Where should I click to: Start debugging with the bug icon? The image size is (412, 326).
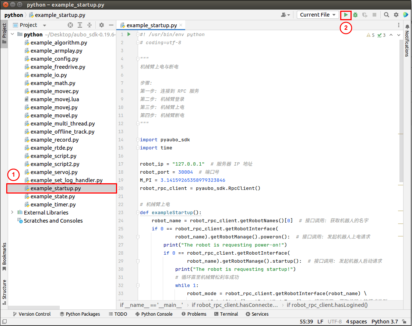355,15
